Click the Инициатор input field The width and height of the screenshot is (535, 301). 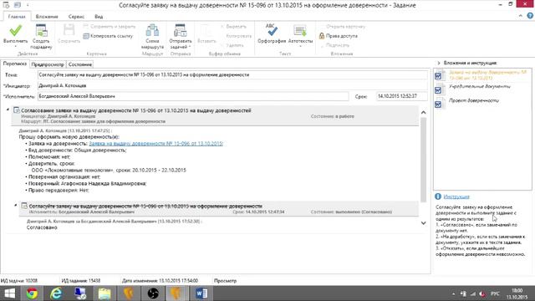click(x=232, y=85)
